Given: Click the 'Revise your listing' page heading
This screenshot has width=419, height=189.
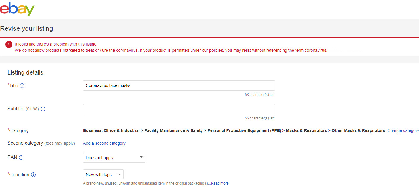Looking at the screenshot, I should [x=26, y=29].
